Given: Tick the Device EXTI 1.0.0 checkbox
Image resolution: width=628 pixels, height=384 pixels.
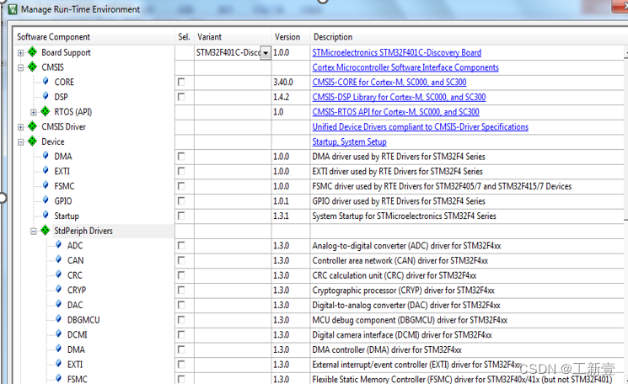Looking at the screenshot, I should coord(181,171).
